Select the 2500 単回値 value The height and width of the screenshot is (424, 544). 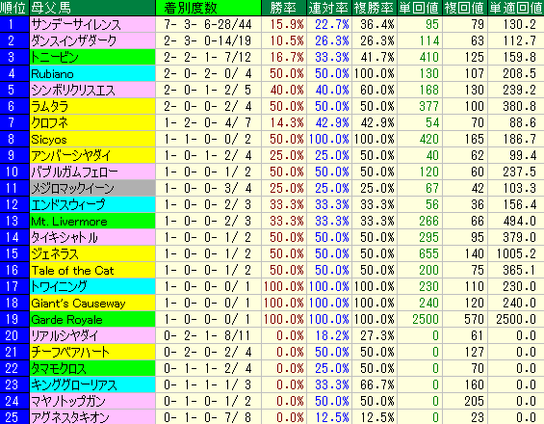pos(426,319)
